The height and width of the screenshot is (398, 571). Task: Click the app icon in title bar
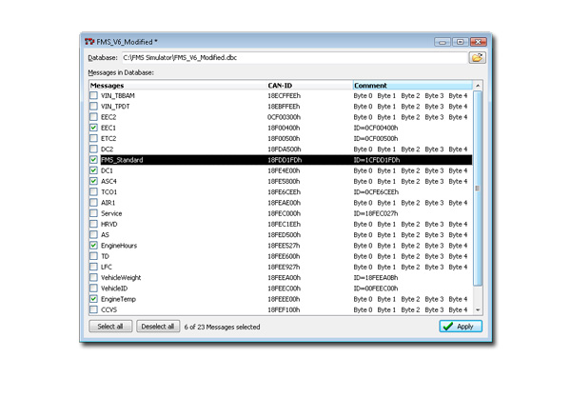[89, 42]
